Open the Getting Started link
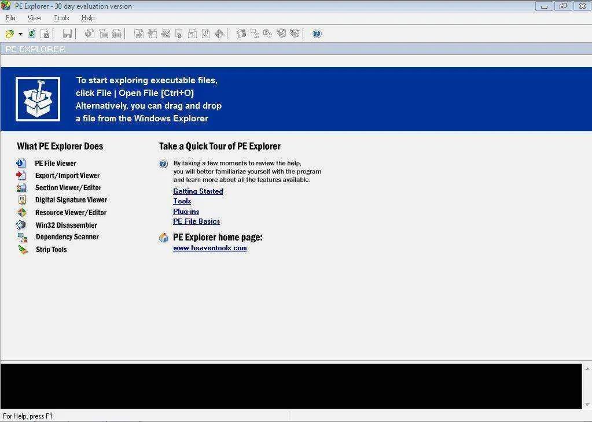Screen dimensions: 592x422 (198, 191)
